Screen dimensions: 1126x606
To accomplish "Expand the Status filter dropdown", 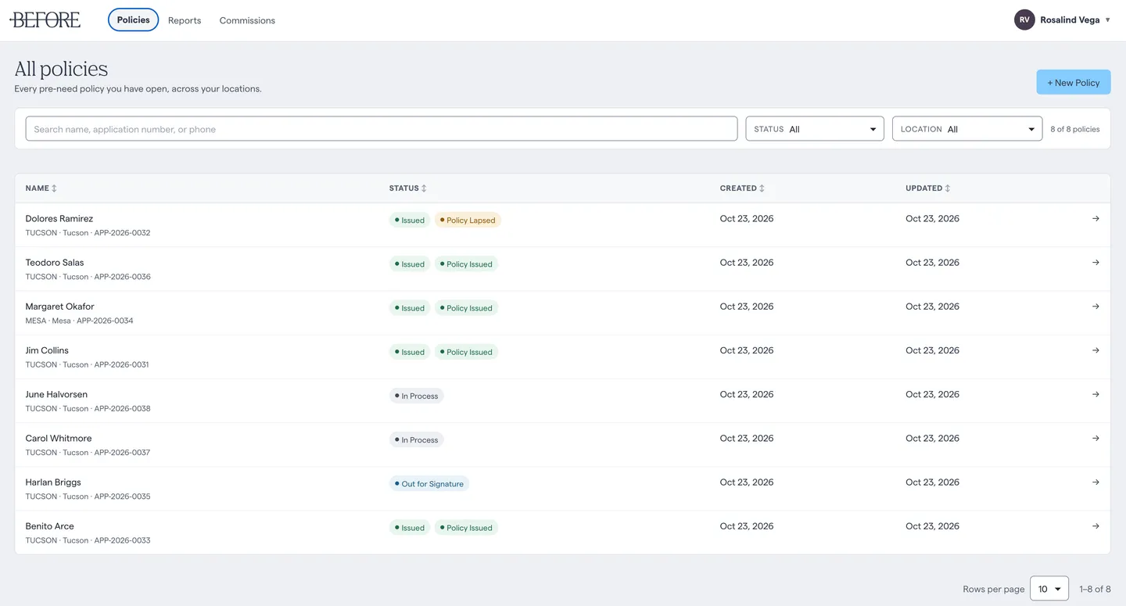I will point(815,129).
